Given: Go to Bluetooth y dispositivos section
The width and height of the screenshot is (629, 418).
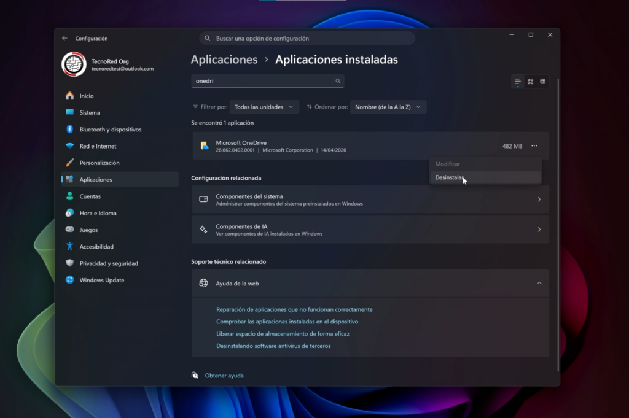Looking at the screenshot, I should click(110, 130).
